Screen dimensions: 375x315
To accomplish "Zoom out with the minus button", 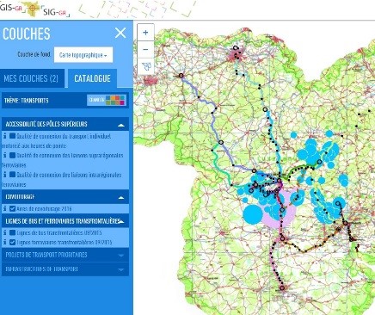I will [x=145, y=49].
